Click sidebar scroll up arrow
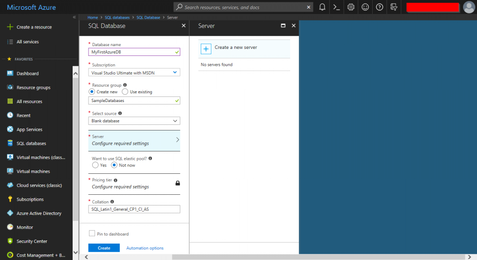 (75, 73)
